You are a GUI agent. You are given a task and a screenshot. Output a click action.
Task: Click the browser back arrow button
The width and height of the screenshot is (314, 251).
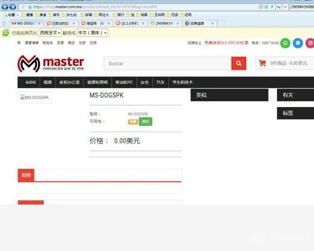(5, 7)
